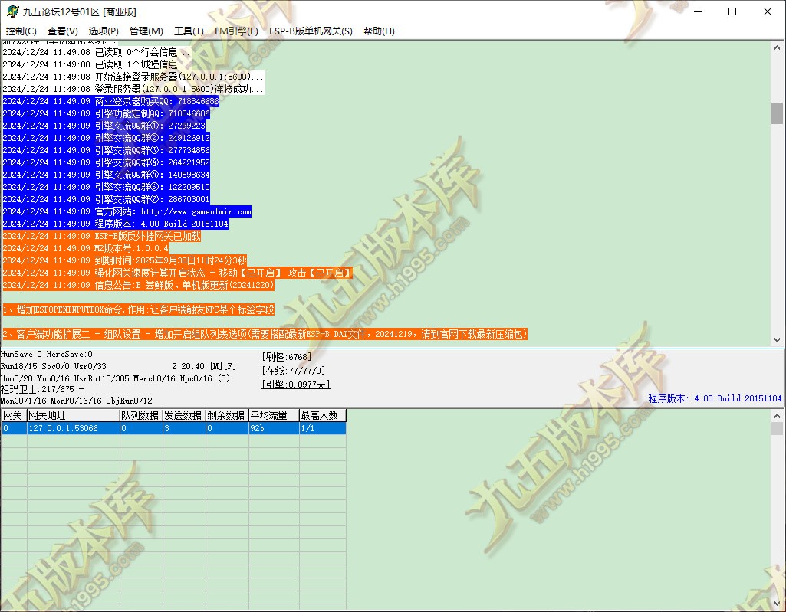
Task: Click the log panel scroll down arrow
Action: click(x=777, y=339)
